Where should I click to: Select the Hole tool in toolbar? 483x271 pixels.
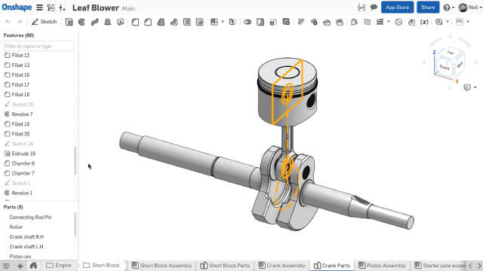click(x=199, y=22)
